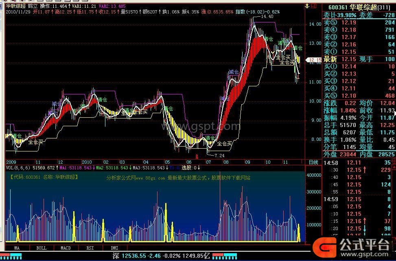Click the 卖② sell order row at 12.16
Viewport: 396px width, 261px height.
[x=359, y=44]
